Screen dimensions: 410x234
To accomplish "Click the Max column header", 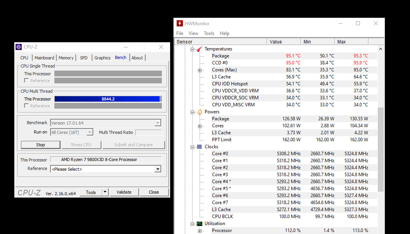I will [351, 42].
